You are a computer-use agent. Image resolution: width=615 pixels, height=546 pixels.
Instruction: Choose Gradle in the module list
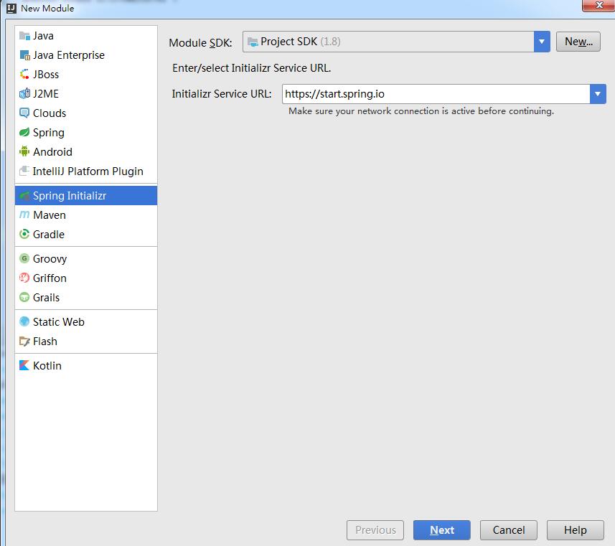click(x=49, y=234)
